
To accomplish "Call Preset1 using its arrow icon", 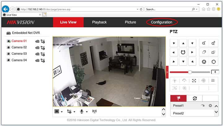I will pos(203,106).
